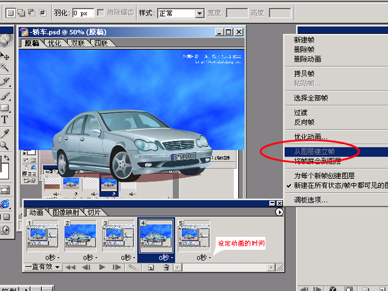The height and width of the screenshot is (291, 388).
Task: Delete frame using the trash icon
Action: pos(165,267)
